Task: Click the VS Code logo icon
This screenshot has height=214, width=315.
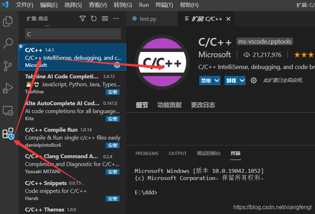Action: pos(5,4)
